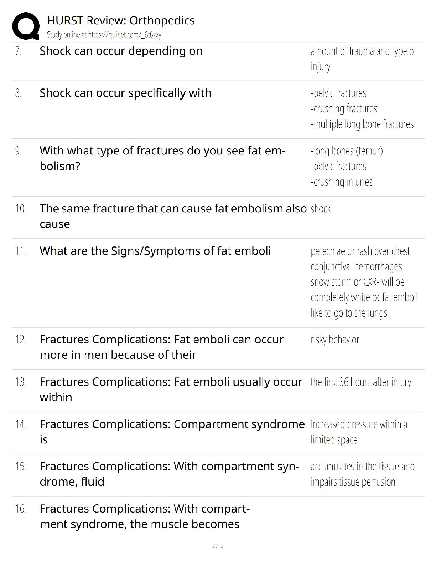Select question 13 on fat emboli timing
This screenshot has height=565, width=436.
click(171, 390)
